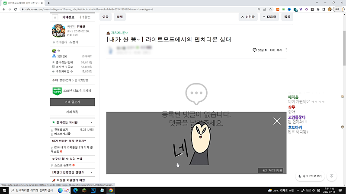This screenshot has width=346, height=194.
Task: Open 통계 statistics link
Action: [x=74, y=42]
